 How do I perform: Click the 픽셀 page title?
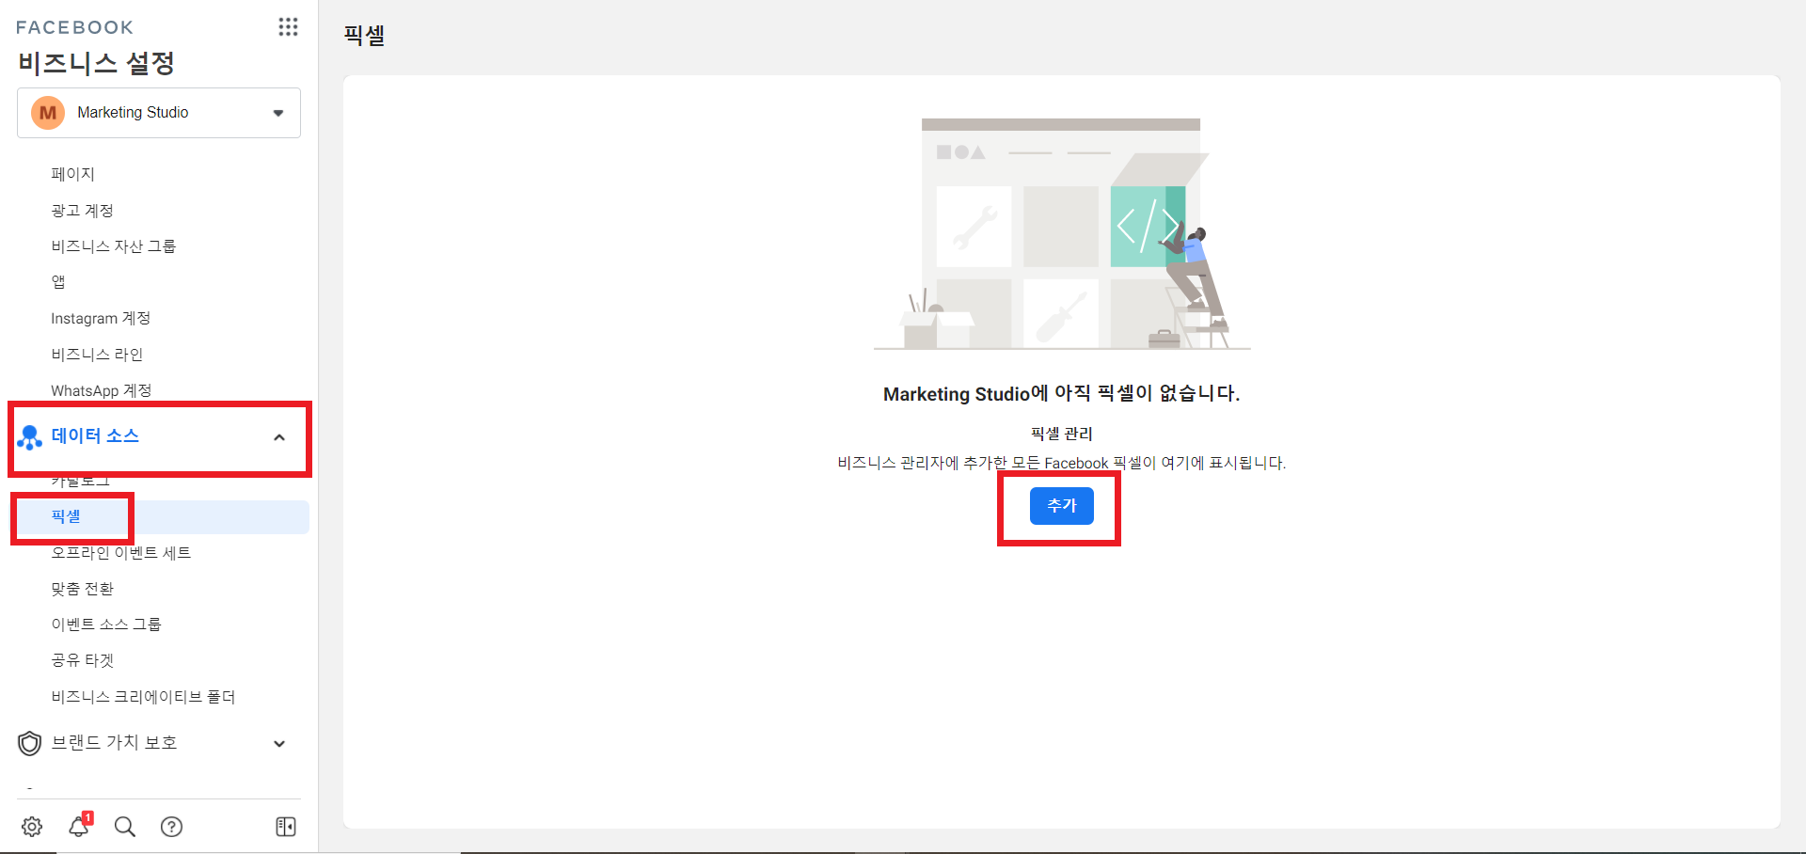(x=365, y=36)
